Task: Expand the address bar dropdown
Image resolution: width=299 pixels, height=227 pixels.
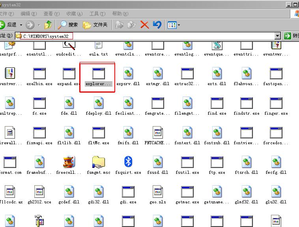Action: point(278,36)
